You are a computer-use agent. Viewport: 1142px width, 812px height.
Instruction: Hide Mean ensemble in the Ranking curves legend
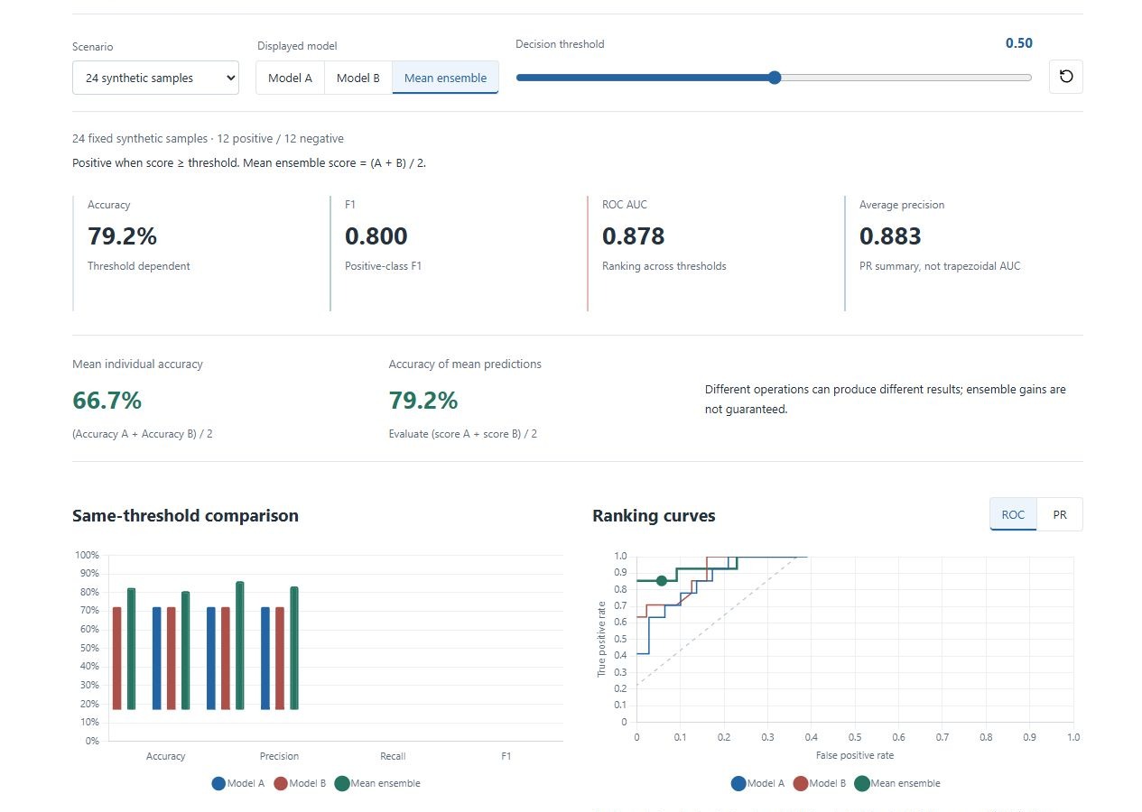click(x=897, y=783)
